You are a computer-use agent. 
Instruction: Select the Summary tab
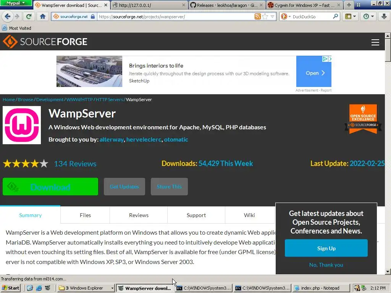click(30, 215)
